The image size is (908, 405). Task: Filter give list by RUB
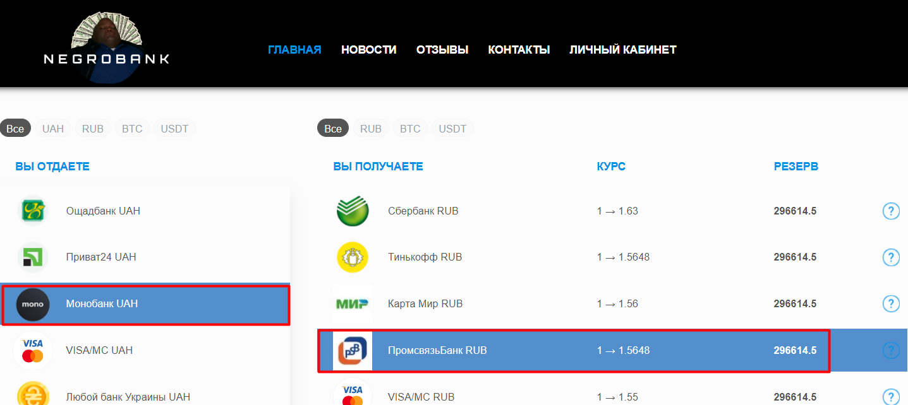(x=93, y=129)
